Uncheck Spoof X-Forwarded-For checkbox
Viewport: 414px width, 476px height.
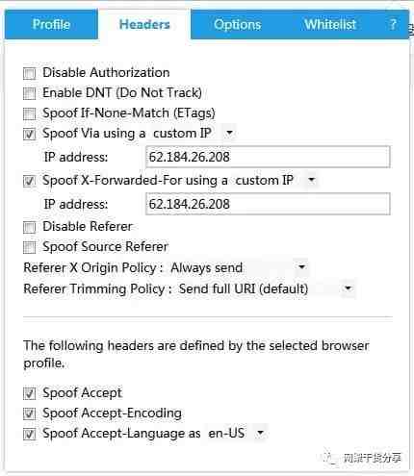29,181
